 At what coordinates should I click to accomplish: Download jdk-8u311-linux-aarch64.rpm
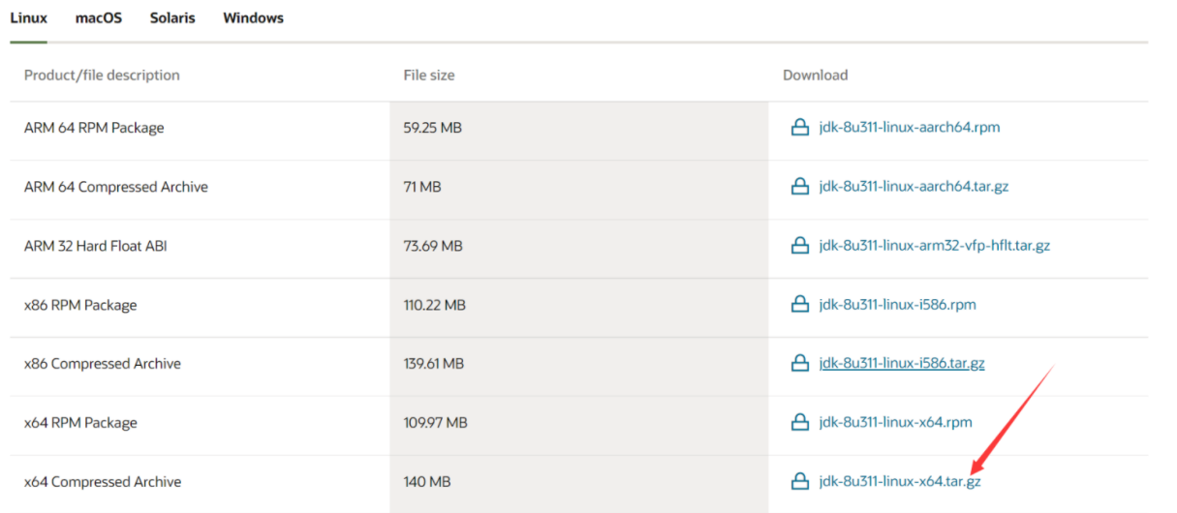909,128
